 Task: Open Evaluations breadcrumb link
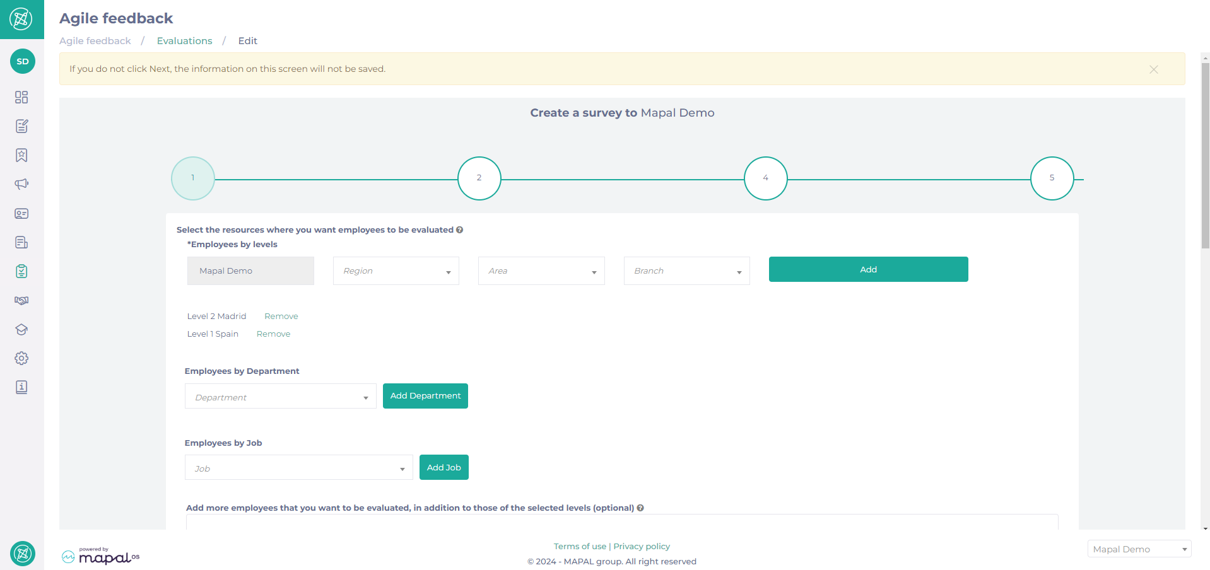[185, 41]
